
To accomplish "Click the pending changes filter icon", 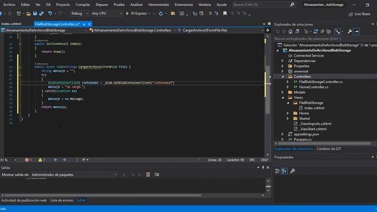I will [306, 31].
